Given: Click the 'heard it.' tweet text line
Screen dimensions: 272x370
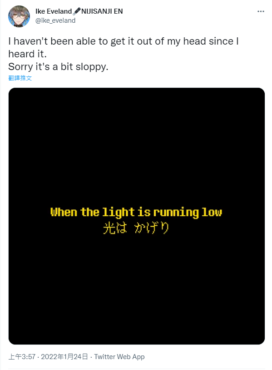Looking at the screenshot, I should [28, 54].
